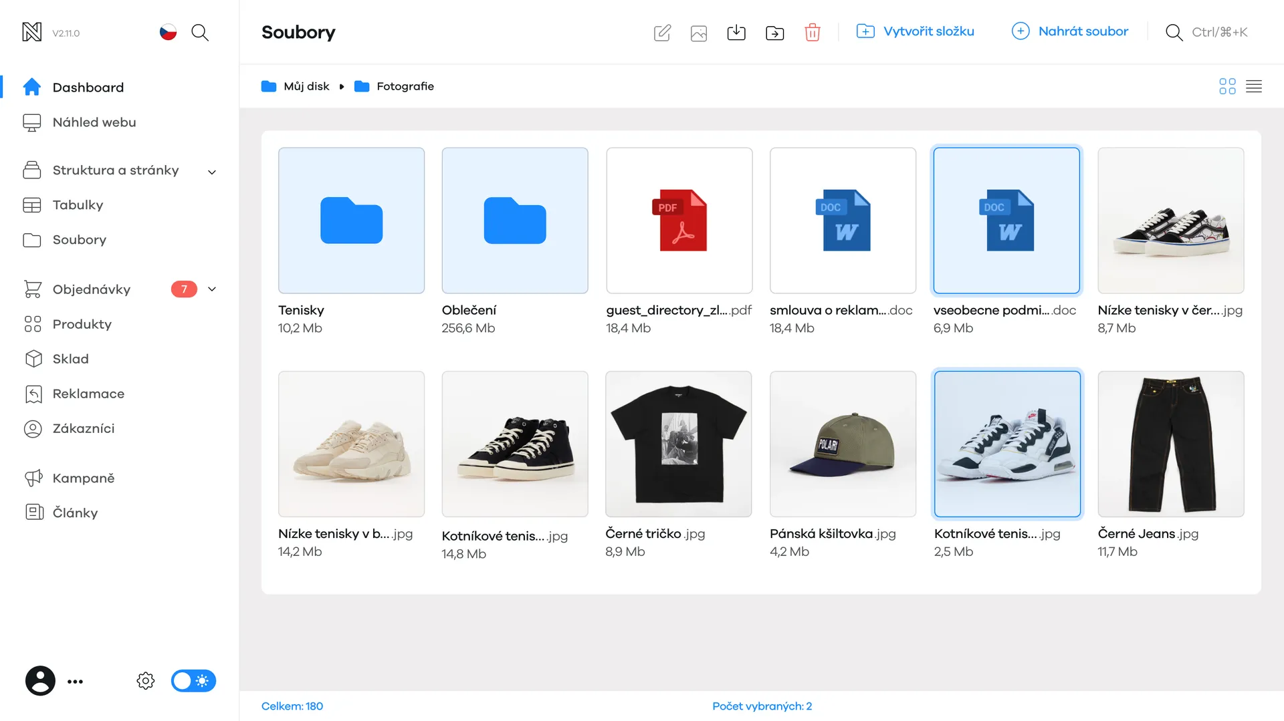Screen dimensions: 1284x721
Task: Click the edit (pencil) toolbar icon
Action: point(662,32)
